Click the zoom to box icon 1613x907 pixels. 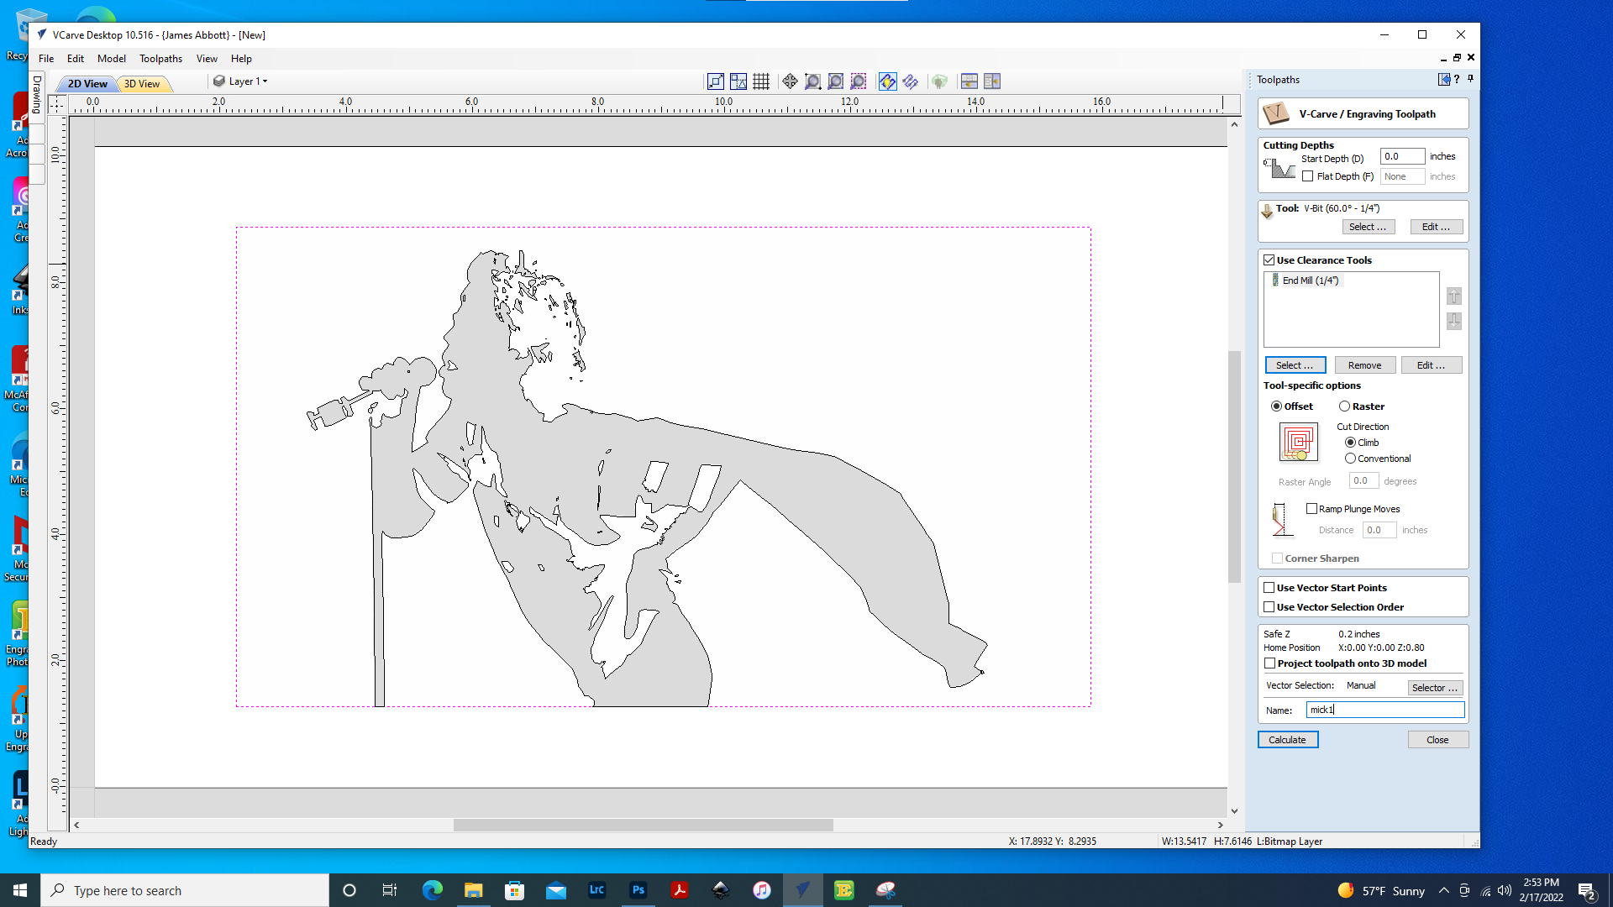[x=812, y=81]
